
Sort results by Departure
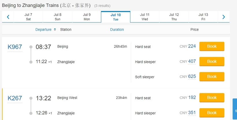click(43, 30)
